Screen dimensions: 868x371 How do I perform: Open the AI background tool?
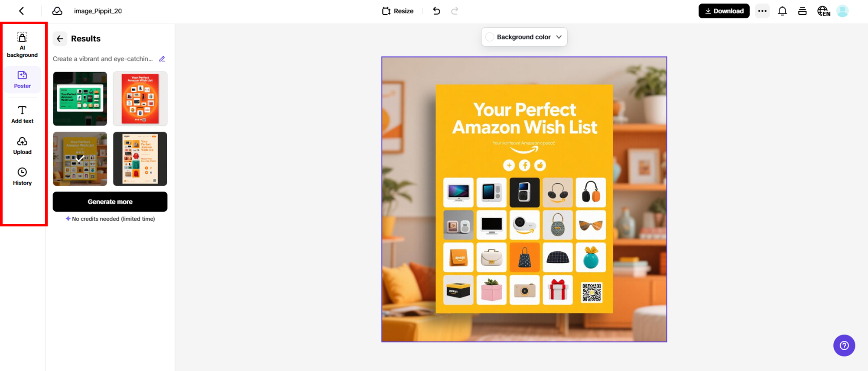tap(22, 45)
